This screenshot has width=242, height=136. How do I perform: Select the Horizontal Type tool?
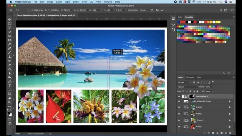9,86
